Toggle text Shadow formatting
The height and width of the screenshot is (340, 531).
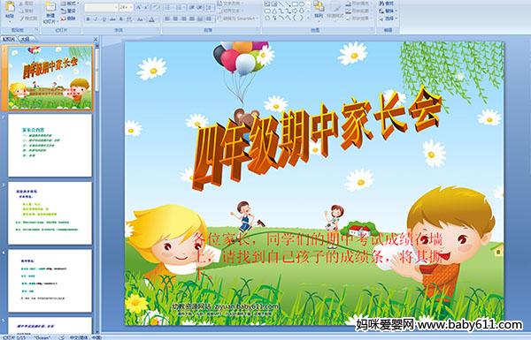click(121, 19)
